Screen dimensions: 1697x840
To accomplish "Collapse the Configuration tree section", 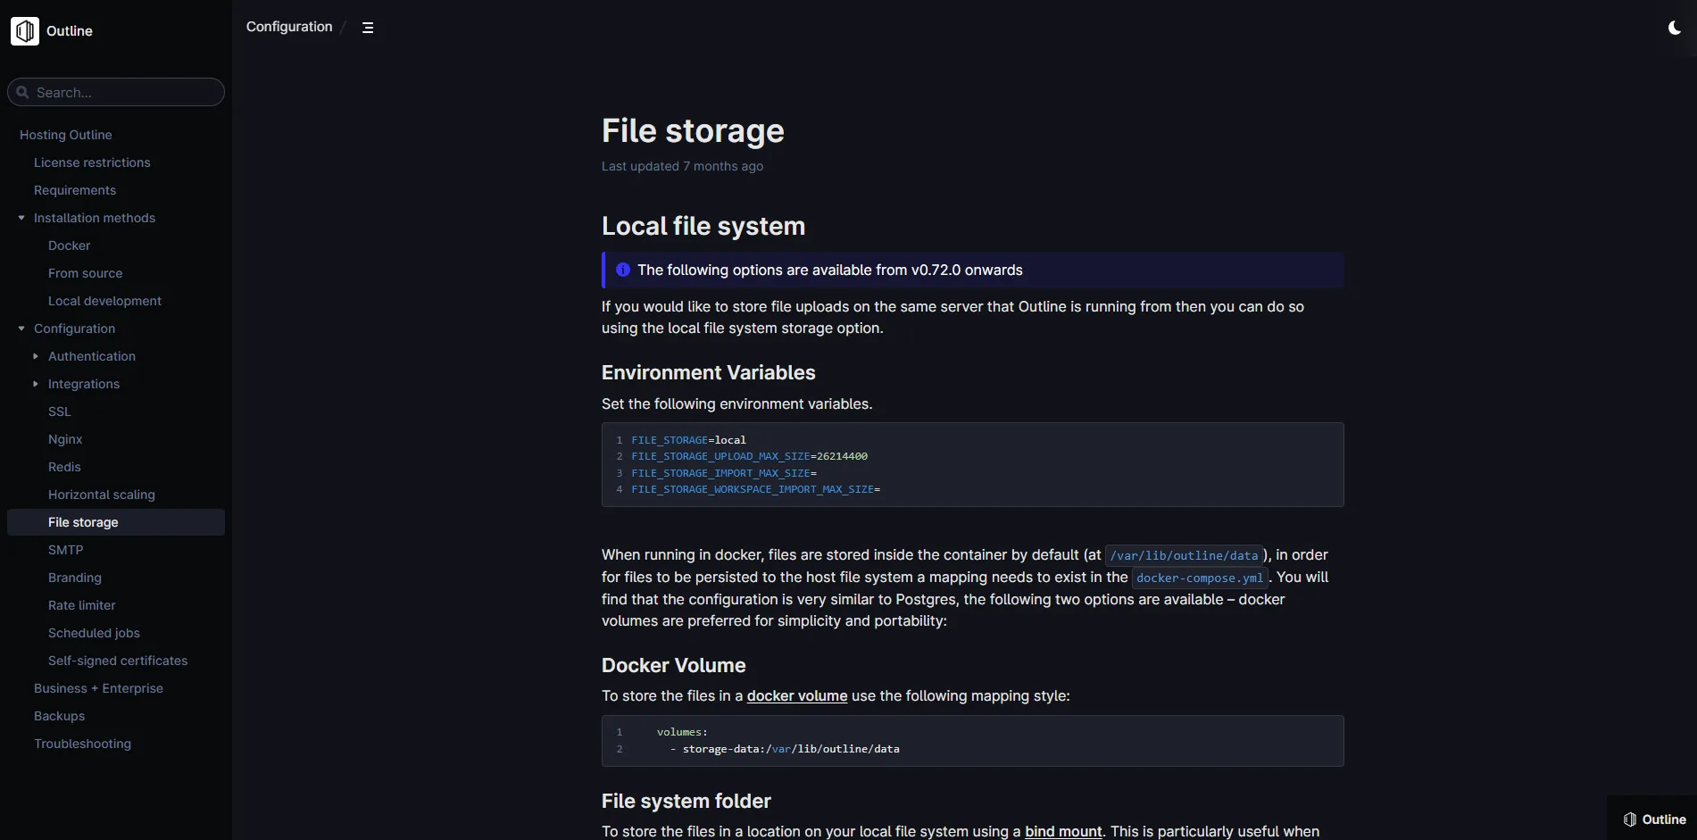I will pos(21,329).
